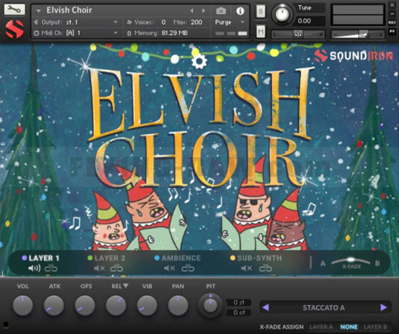Unmute Layer 2 speaker icon
The width and height of the screenshot is (399, 334).
coord(99,268)
